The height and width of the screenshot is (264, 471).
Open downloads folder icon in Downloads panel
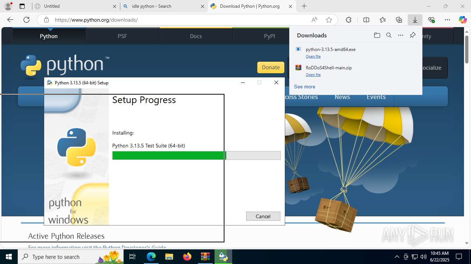click(x=377, y=35)
